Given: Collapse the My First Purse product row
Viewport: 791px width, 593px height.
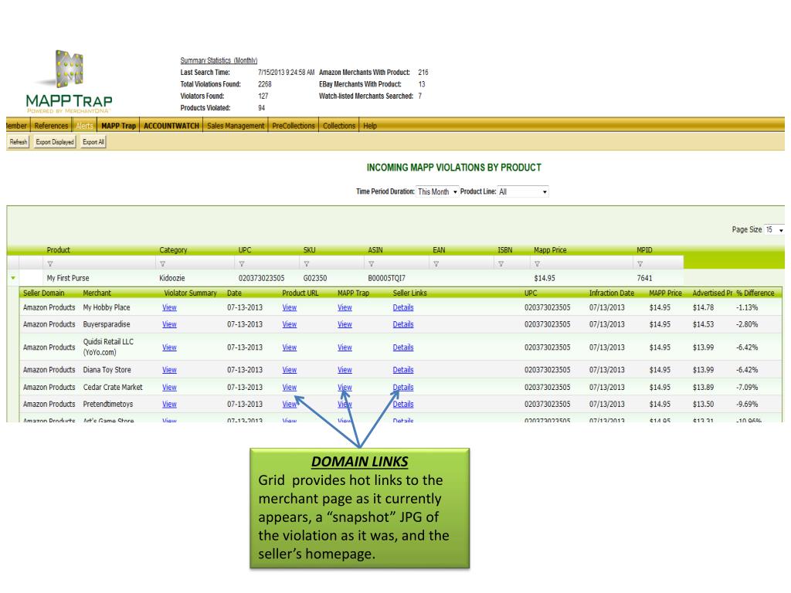Looking at the screenshot, I should (x=13, y=278).
